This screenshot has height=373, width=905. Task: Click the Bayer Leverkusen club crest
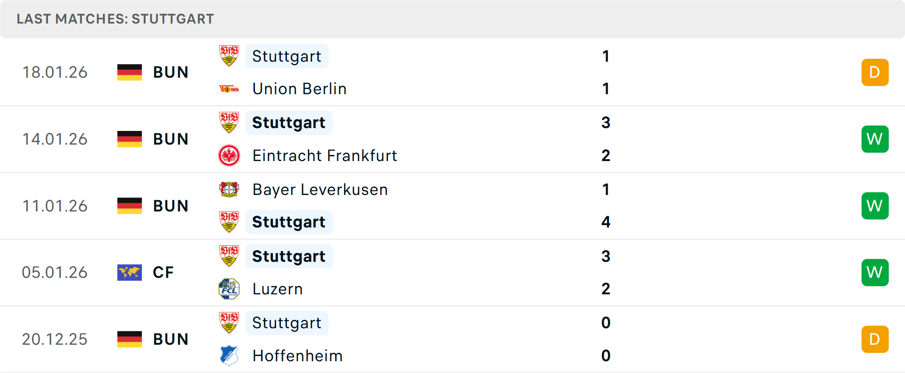click(x=229, y=189)
